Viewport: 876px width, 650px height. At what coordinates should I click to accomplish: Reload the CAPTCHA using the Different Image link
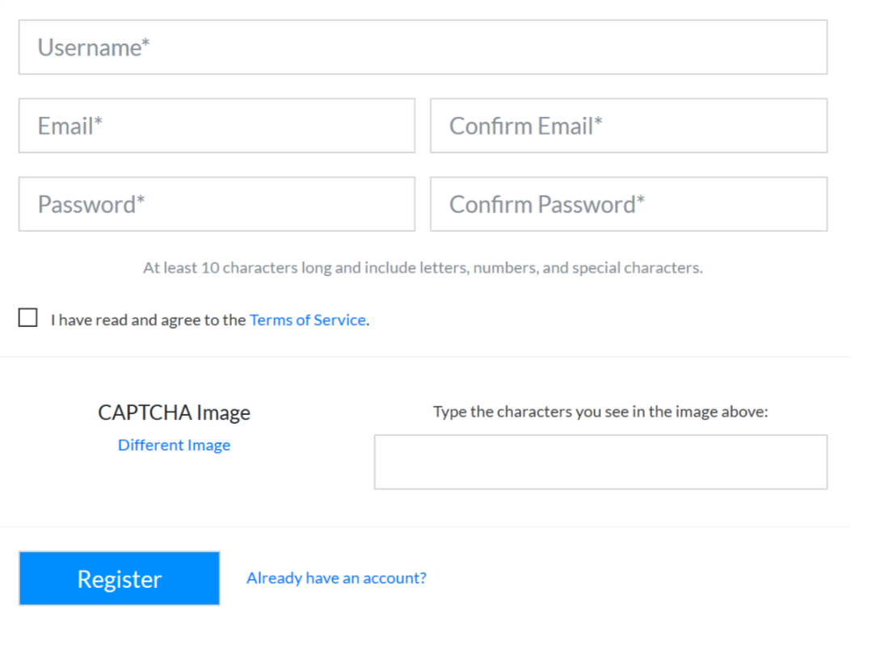(174, 445)
